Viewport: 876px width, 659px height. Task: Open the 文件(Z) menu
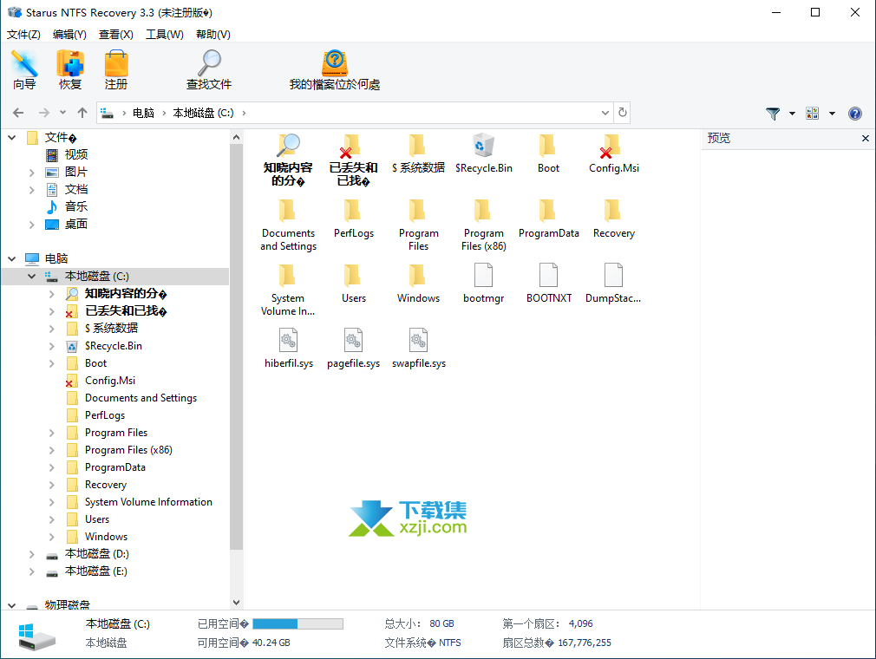(23, 35)
